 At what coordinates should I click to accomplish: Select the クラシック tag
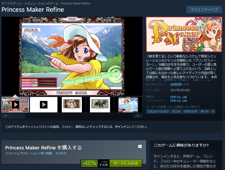tap(190, 112)
